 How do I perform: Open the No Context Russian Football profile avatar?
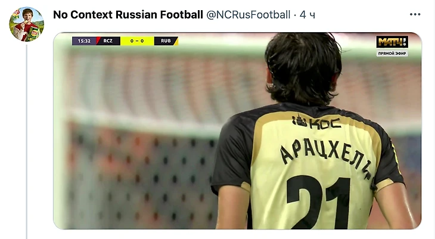[27, 24]
